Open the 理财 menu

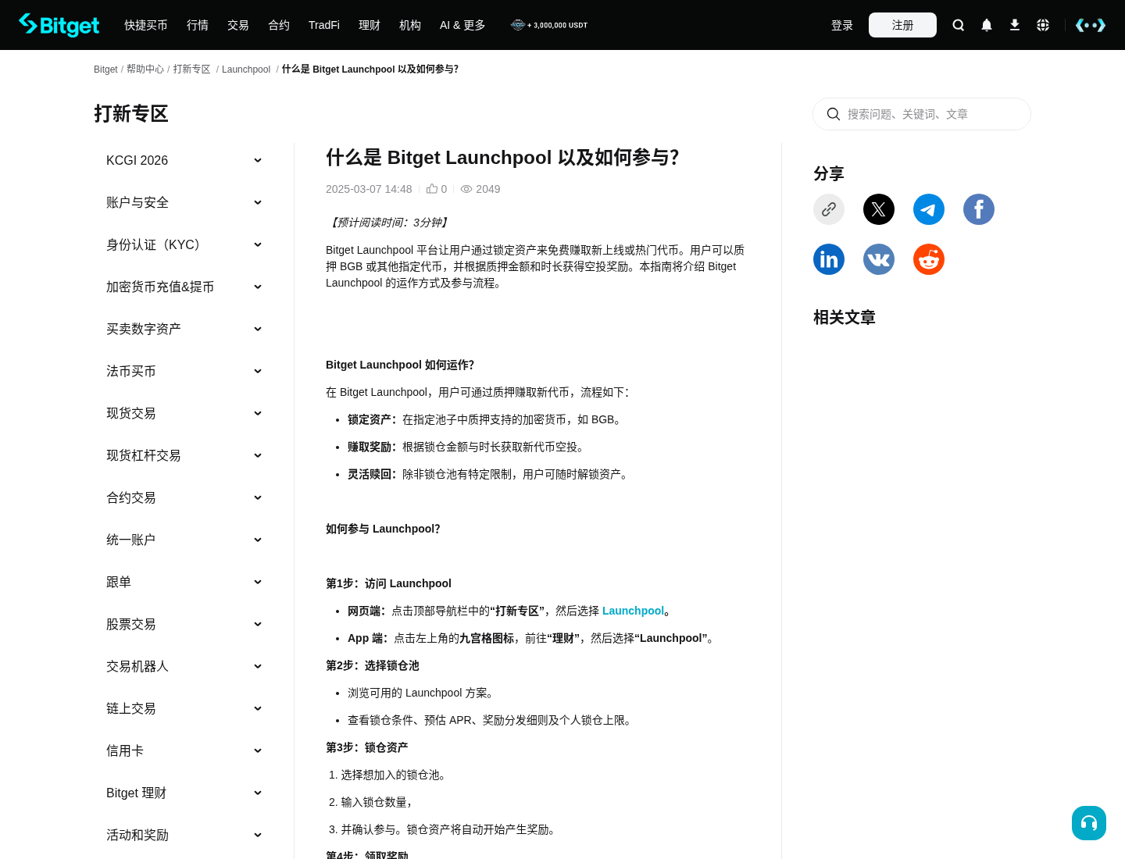point(370,25)
